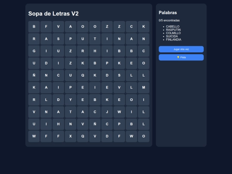Select FINLANDIA in the word list
The image size is (232, 174).
coord(174,40)
